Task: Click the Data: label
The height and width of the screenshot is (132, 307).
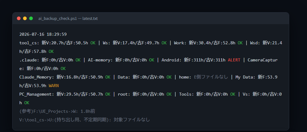Action: [x=124, y=77]
